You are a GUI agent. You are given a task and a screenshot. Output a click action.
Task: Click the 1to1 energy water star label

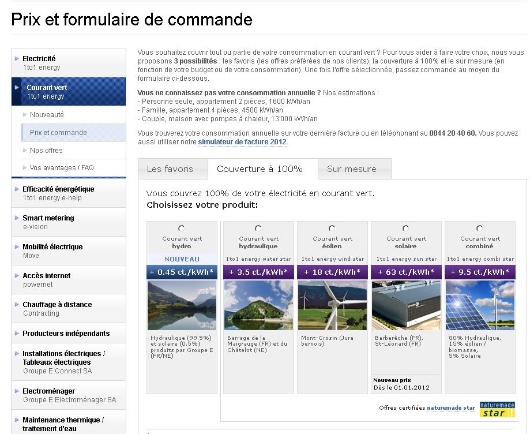point(258,259)
